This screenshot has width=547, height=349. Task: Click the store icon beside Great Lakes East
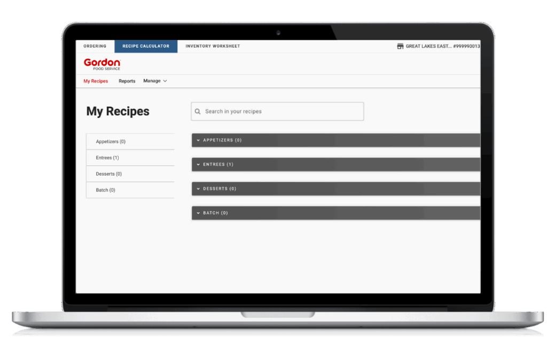[400, 46]
